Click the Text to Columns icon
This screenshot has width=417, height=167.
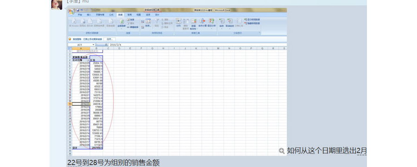tap(178, 21)
